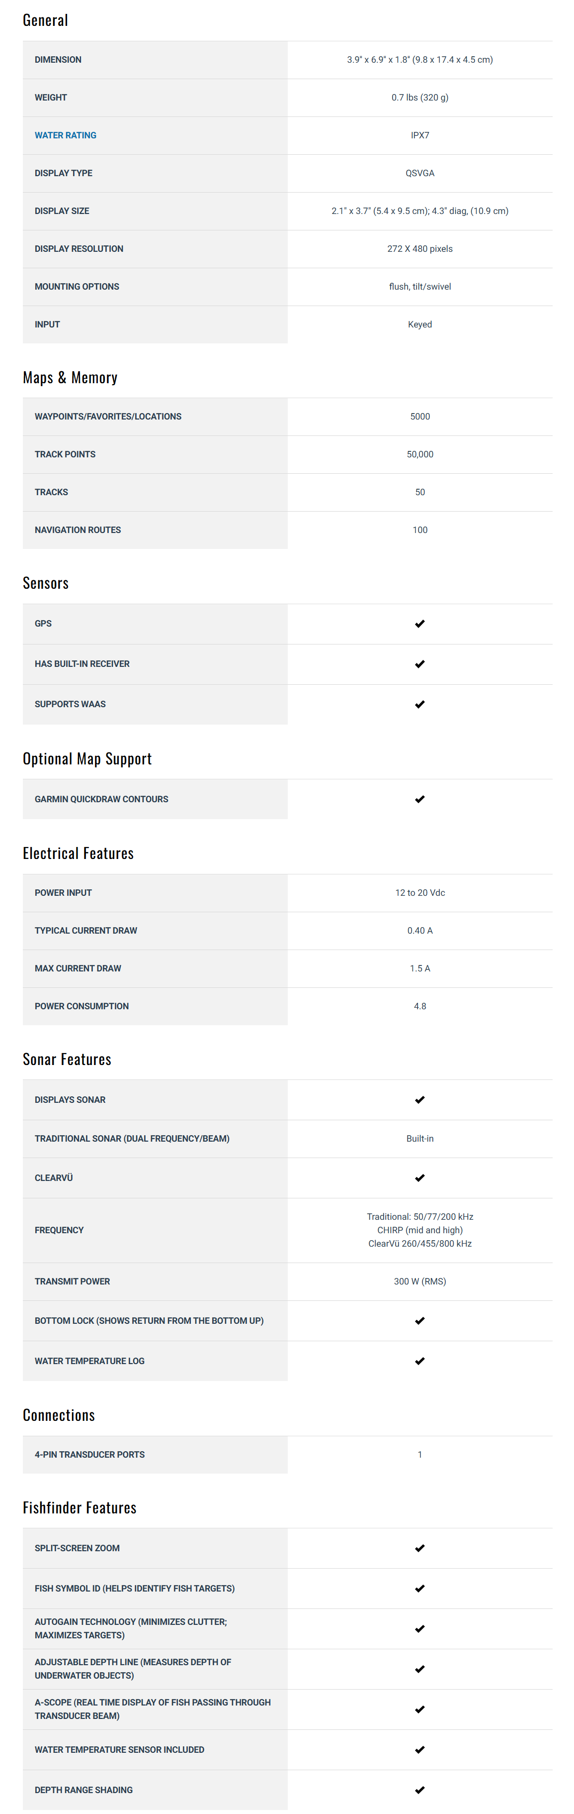The width and height of the screenshot is (574, 1814).
Task: Click the Maps & Memory section heading
Action: coord(70,377)
